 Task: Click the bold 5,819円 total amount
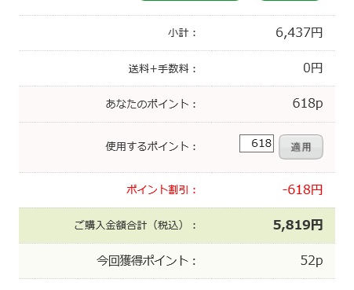298,225
